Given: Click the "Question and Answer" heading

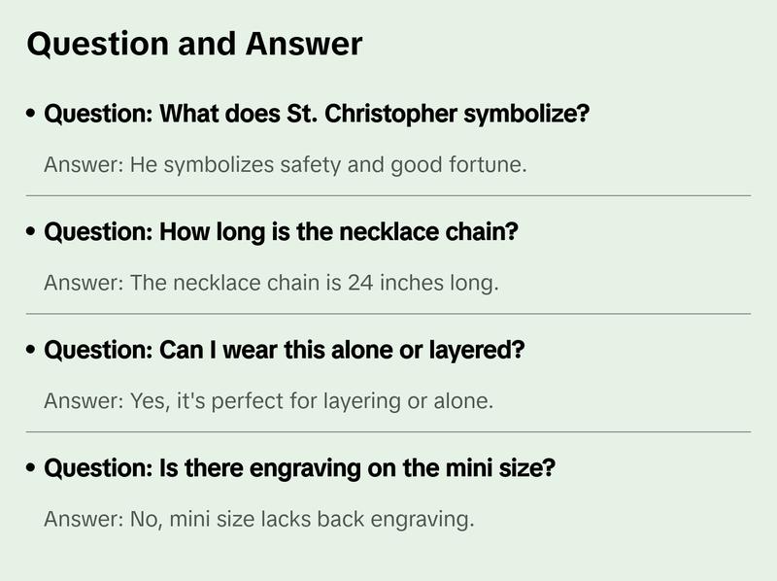Looking at the screenshot, I should pyautogui.click(x=194, y=45).
